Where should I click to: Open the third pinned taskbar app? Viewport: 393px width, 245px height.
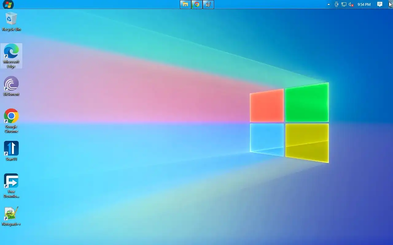coord(208,4)
